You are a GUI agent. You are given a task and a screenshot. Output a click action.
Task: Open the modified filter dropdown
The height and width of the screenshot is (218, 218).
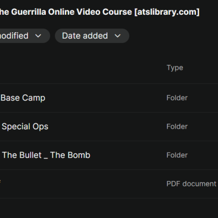pos(25,36)
